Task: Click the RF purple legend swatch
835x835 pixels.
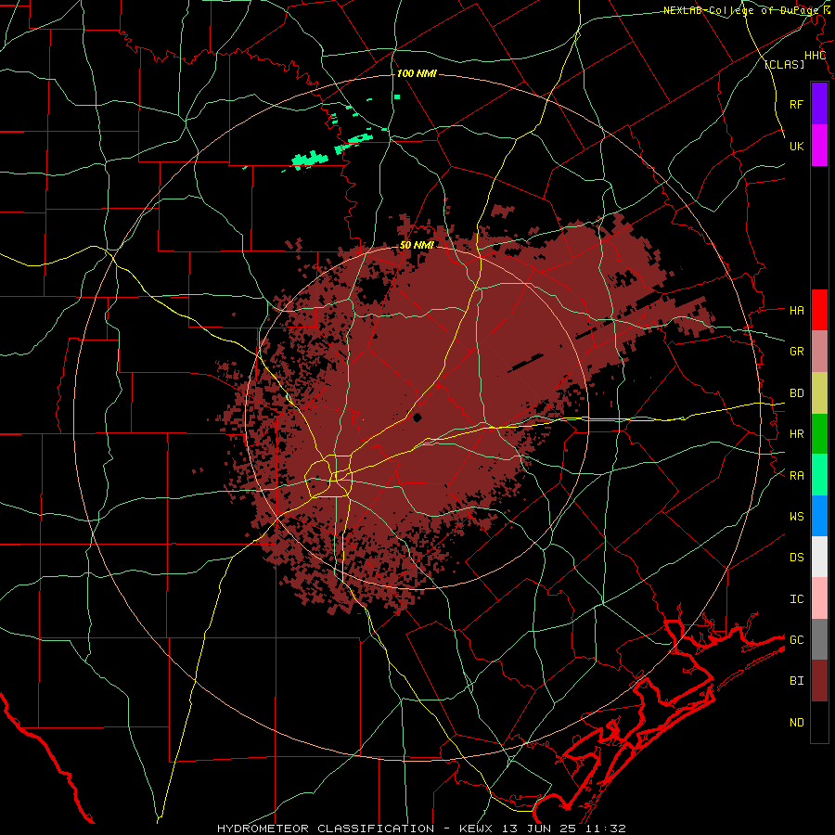Action: [x=819, y=104]
